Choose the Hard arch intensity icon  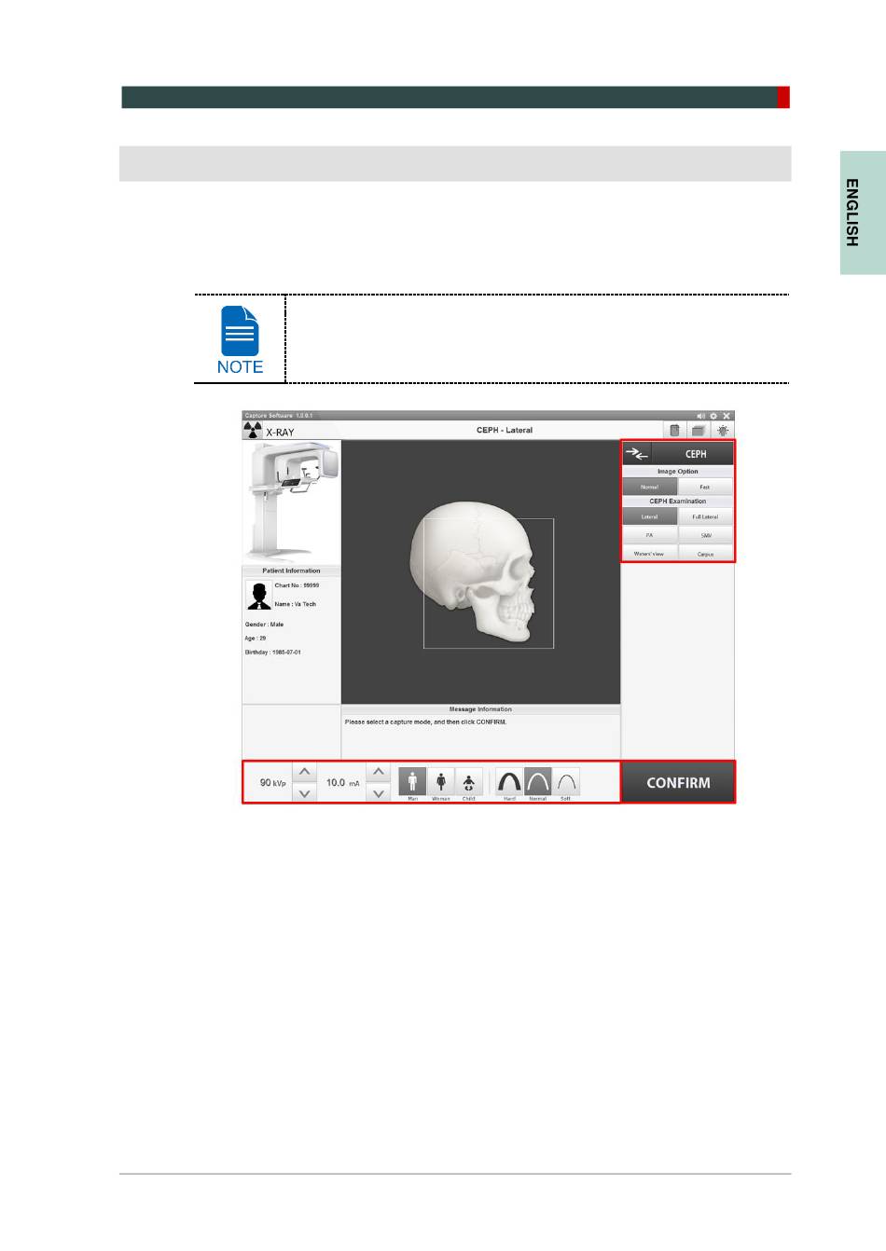point(509,781)
